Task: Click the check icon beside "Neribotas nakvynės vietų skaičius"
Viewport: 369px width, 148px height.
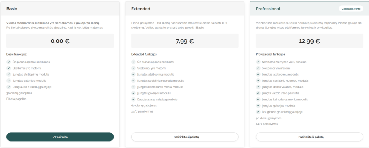Action: pos(258,62)
